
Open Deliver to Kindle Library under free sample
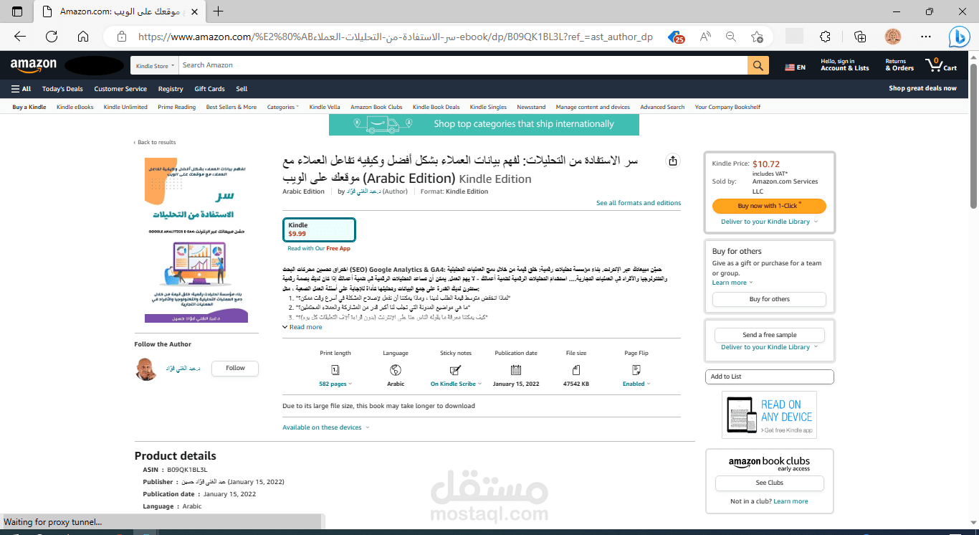click(769, 347)
